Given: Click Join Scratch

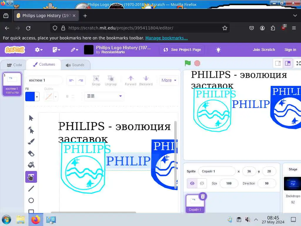Looking at the screenshot, I should 264,49.
